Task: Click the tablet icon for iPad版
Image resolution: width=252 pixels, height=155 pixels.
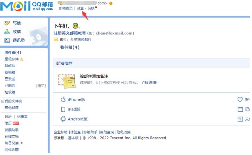Action: tap(63, 109)
